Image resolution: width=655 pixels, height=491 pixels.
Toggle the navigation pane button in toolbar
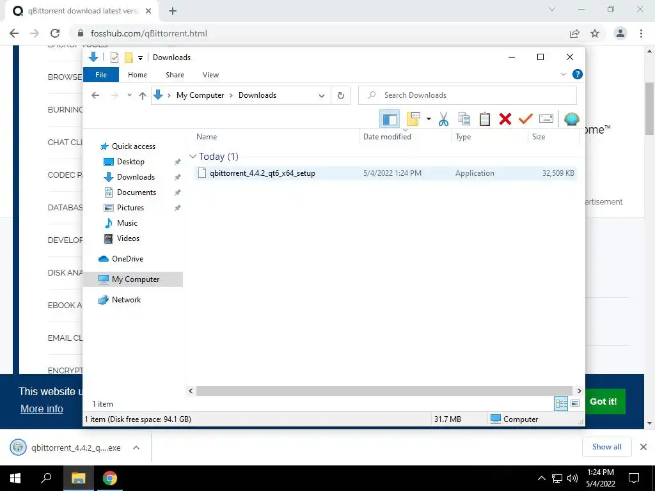tap(390, 120)
